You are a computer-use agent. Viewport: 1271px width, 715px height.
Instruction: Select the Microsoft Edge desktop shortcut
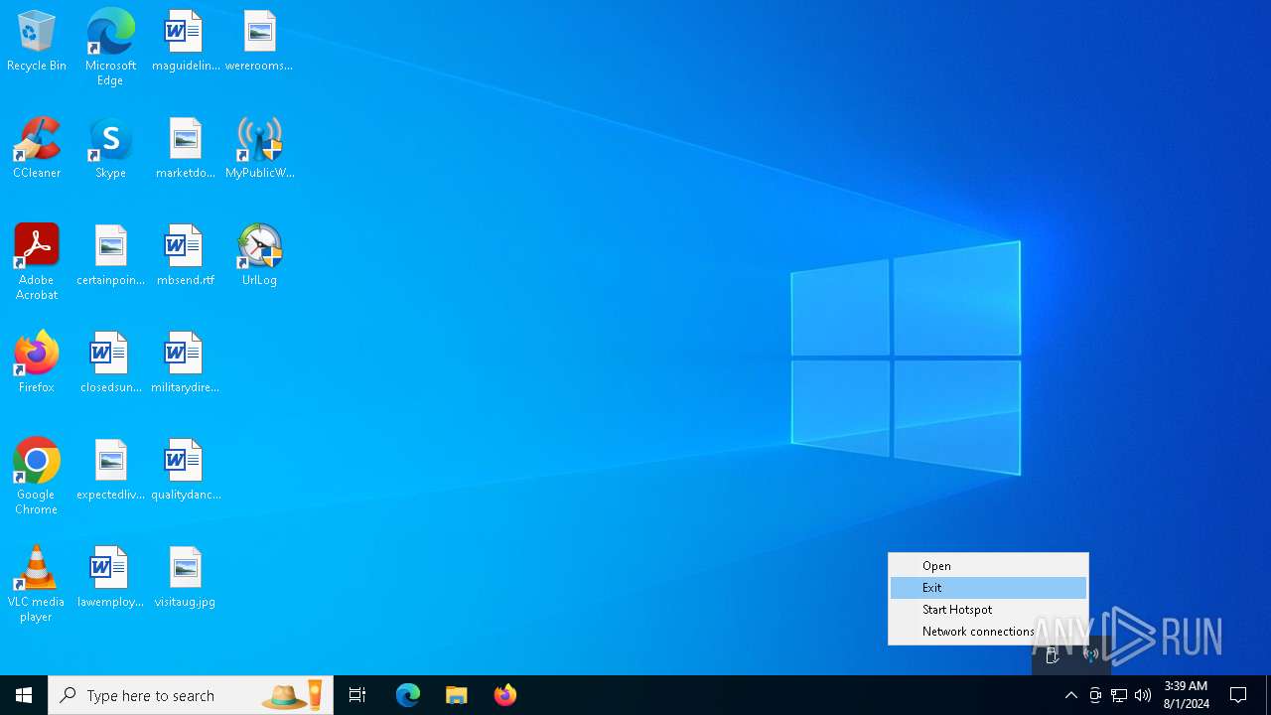pyautogui.click(x=110, y=47)
